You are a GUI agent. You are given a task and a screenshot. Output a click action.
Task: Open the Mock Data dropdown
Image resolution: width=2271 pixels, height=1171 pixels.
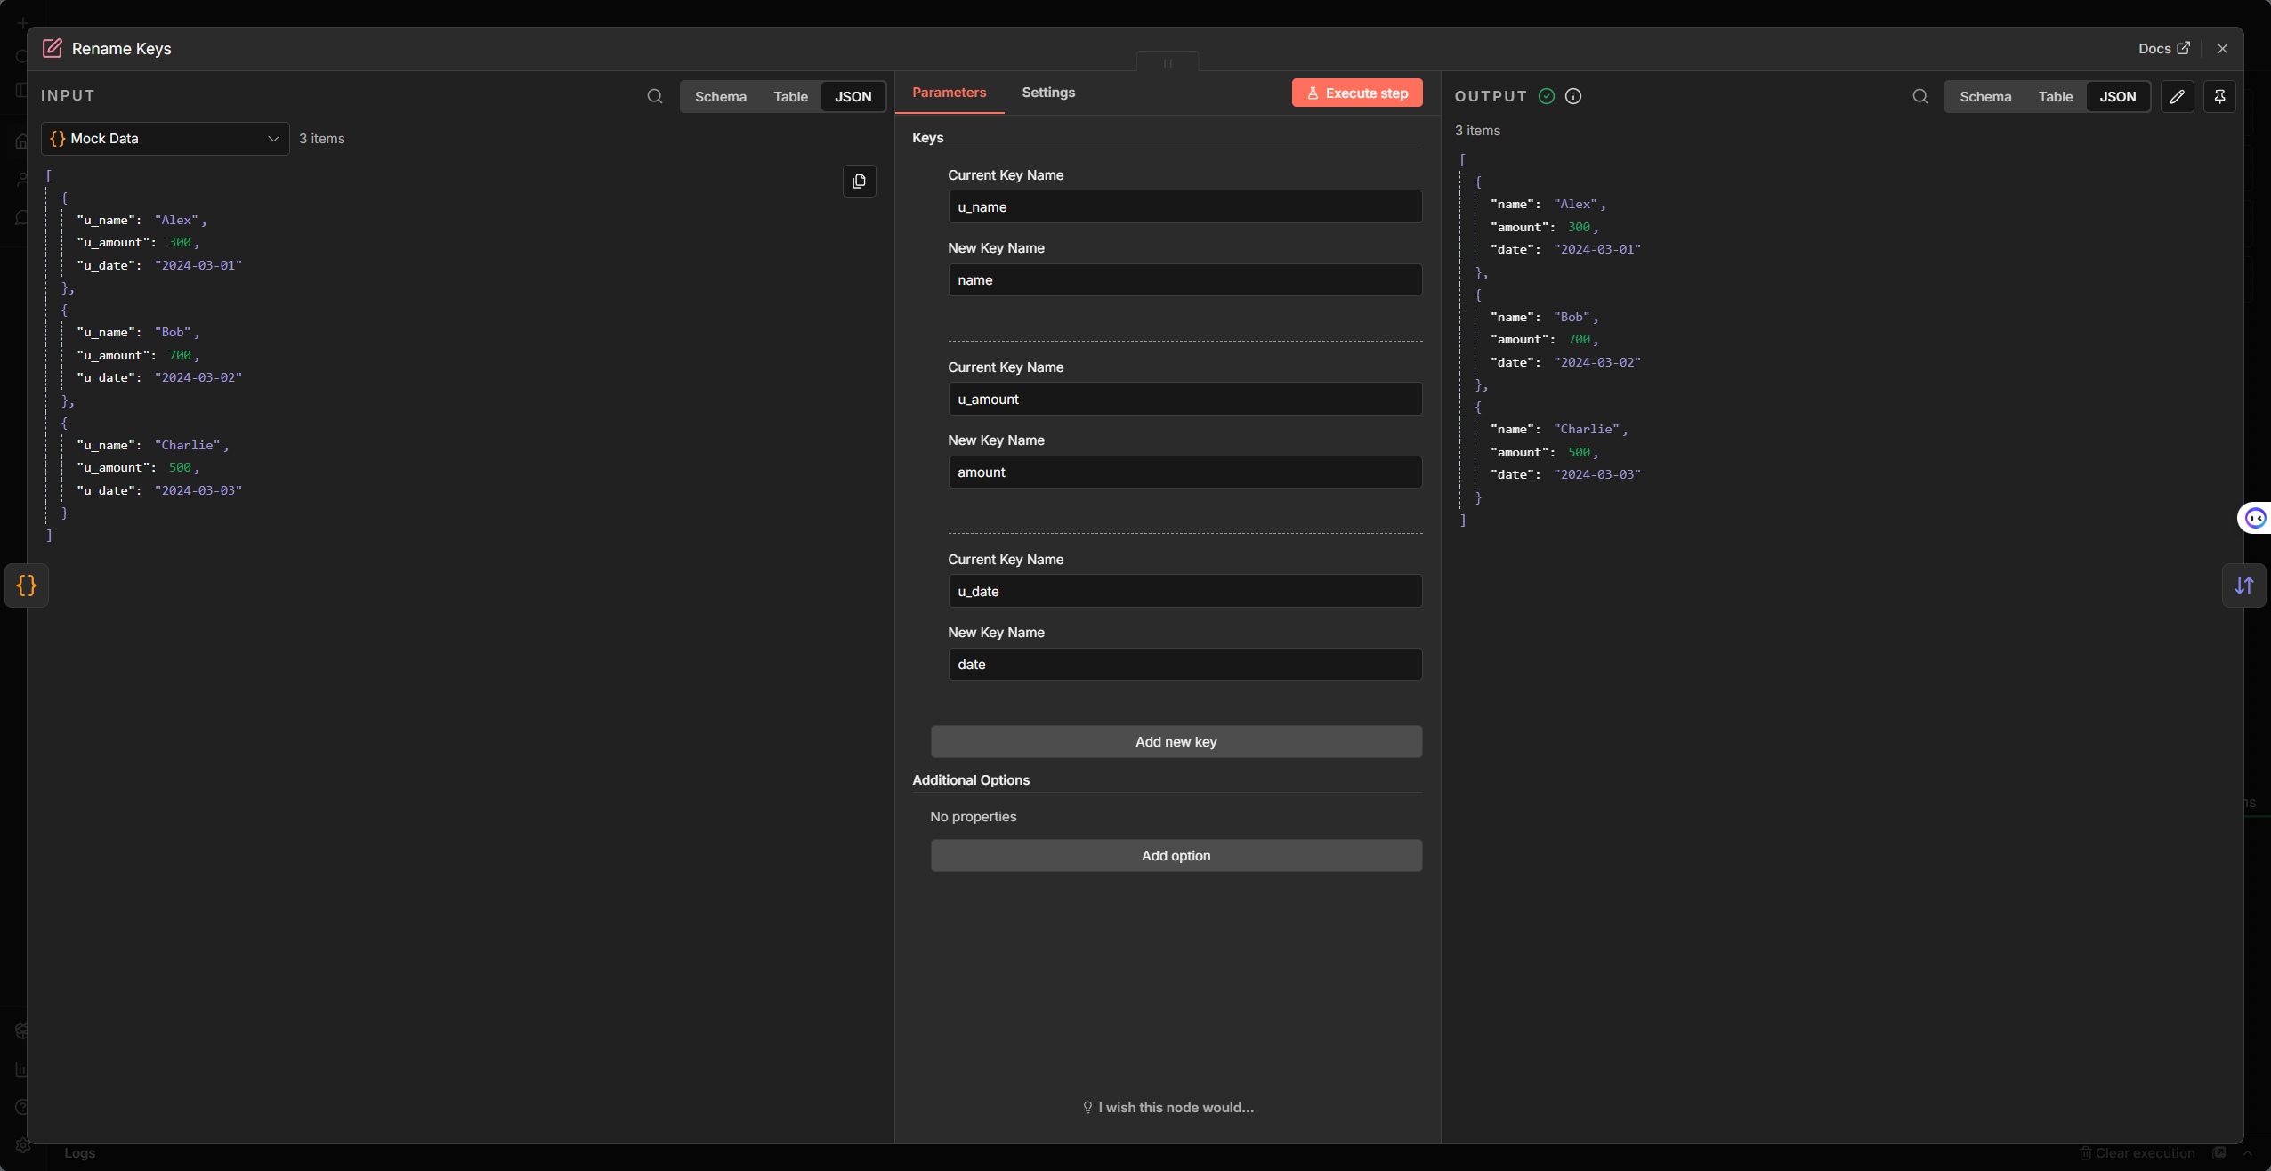coord(166,139)
